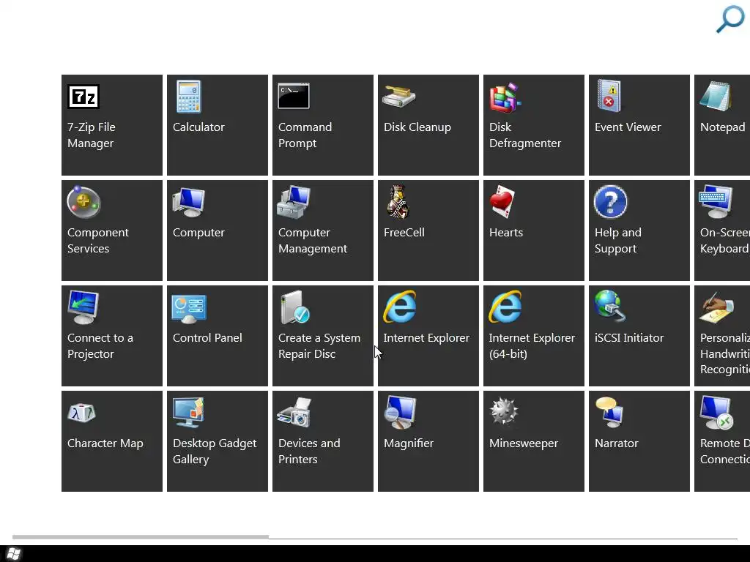Click the search magnifying glass
The width and height of the screenshot is (750, 562).
coord(730,19)
